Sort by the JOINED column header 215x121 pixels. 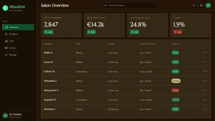[x=111, y=44]
